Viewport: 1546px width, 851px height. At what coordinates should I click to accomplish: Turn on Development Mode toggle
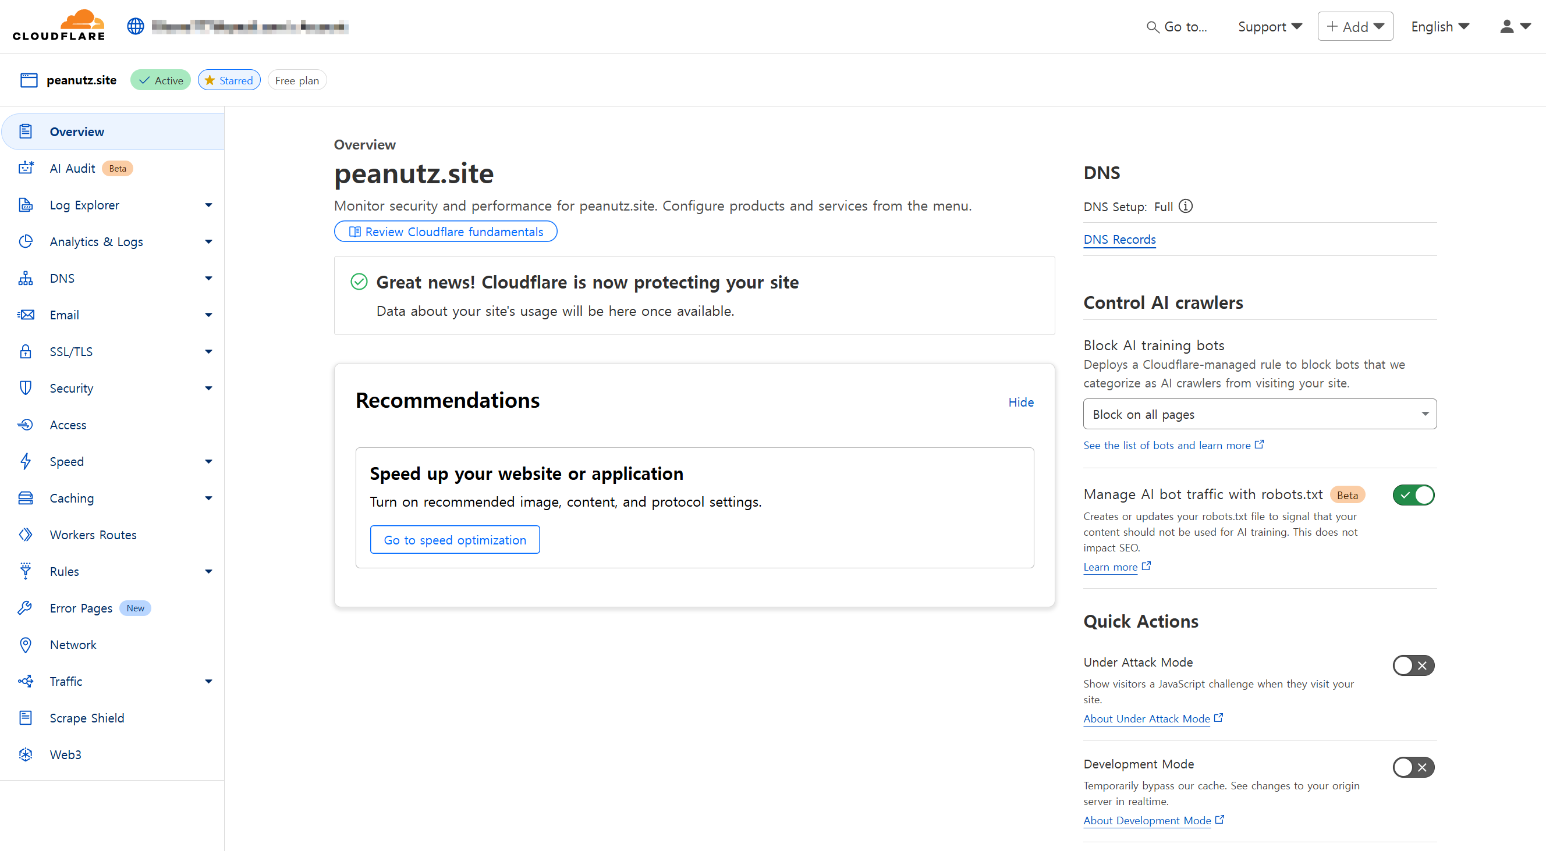click(1413, 767)
